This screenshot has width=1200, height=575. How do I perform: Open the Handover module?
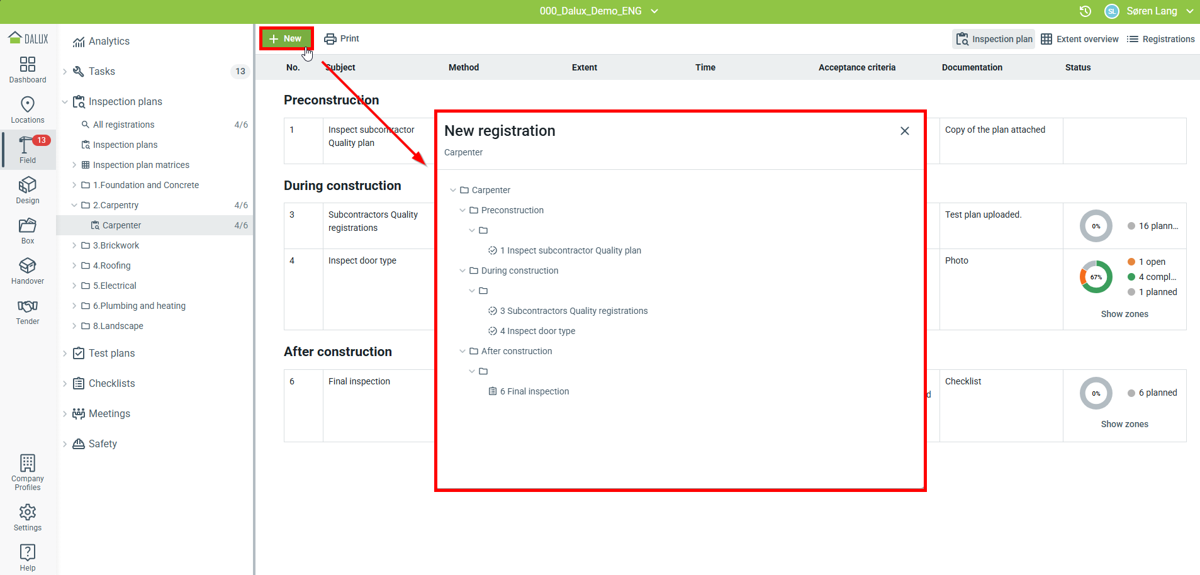28,271
